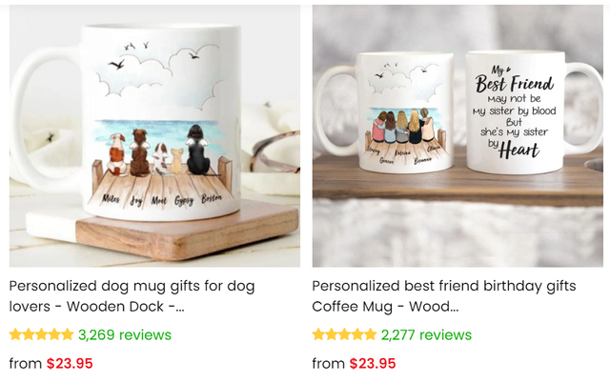The image size is (610, 383).
Task: Click the small tan dog Gypsy illustration
Action: (177, 161)
